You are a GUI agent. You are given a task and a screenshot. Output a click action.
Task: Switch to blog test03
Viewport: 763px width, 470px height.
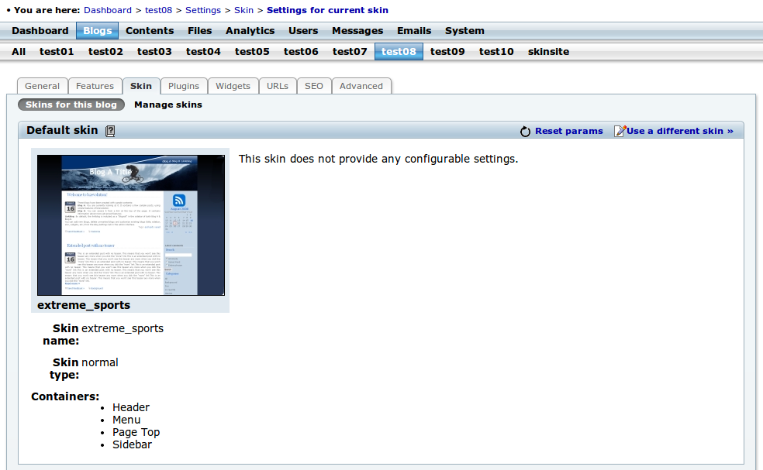[x=154, y=52]
